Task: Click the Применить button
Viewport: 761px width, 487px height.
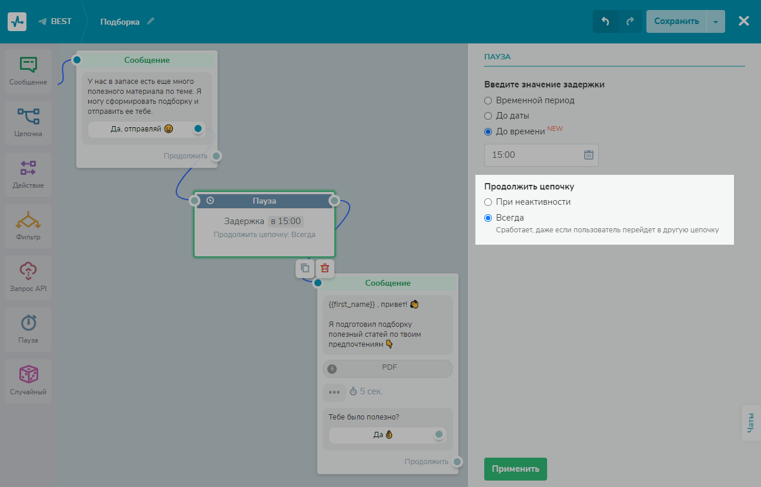Action: pos(515,469)
